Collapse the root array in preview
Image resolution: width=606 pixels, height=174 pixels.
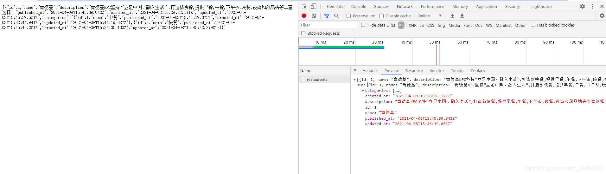pos(354,80)
